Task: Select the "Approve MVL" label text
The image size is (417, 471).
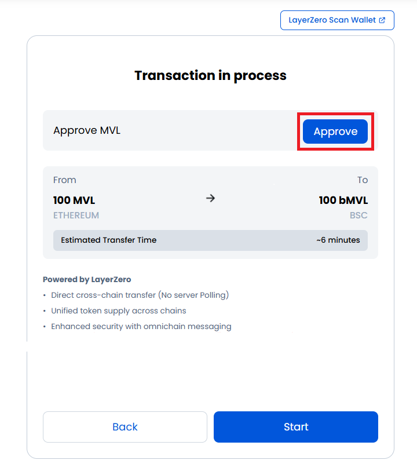Action: point(87,130)
